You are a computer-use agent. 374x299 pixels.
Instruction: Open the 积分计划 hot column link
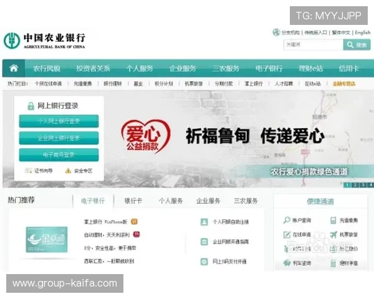pos(163,83)
